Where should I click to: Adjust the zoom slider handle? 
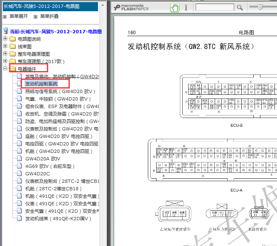260,7
